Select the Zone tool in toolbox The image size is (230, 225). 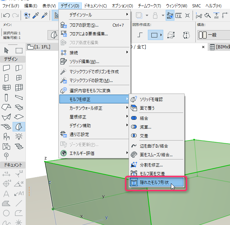6,146
